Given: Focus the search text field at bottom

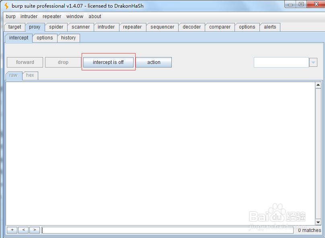Looking at the screenshot, I should [x=168, y=230].
